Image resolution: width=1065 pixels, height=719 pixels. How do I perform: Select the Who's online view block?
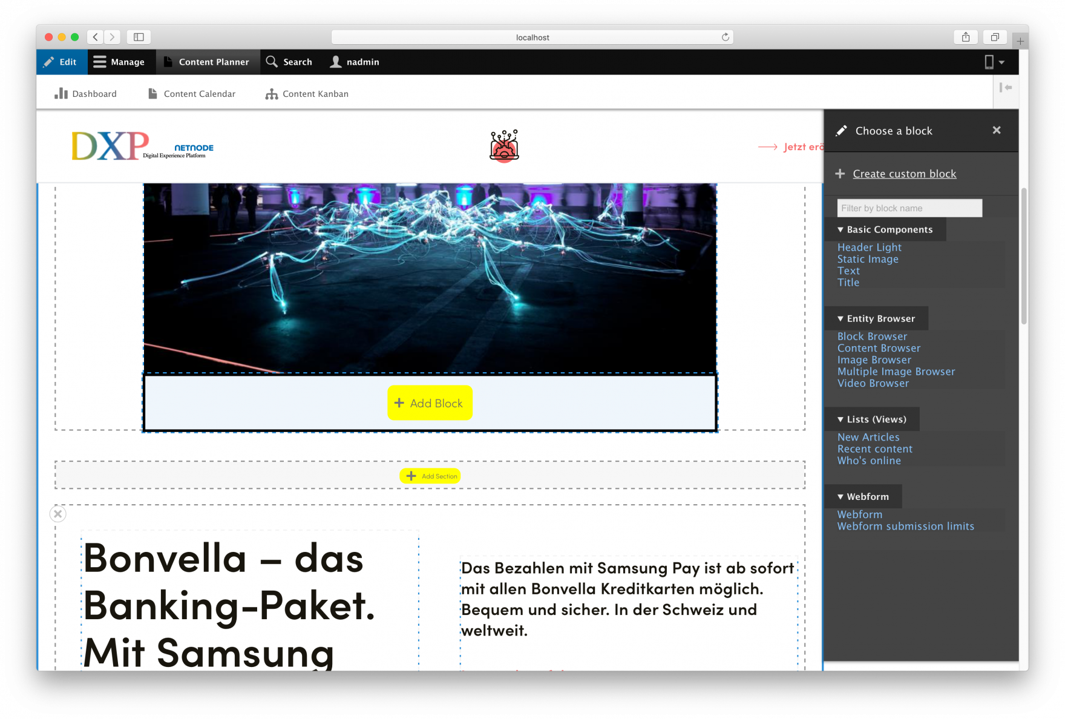869,461
